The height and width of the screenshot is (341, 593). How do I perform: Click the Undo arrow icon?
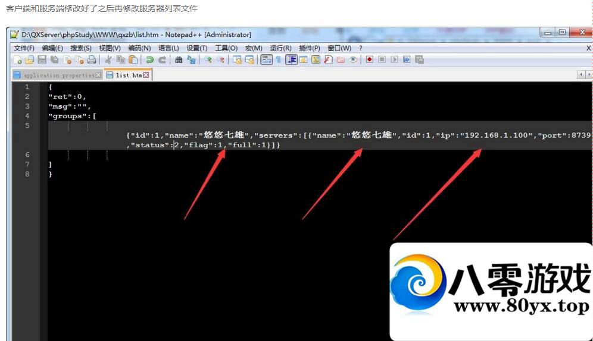(149, 60)
